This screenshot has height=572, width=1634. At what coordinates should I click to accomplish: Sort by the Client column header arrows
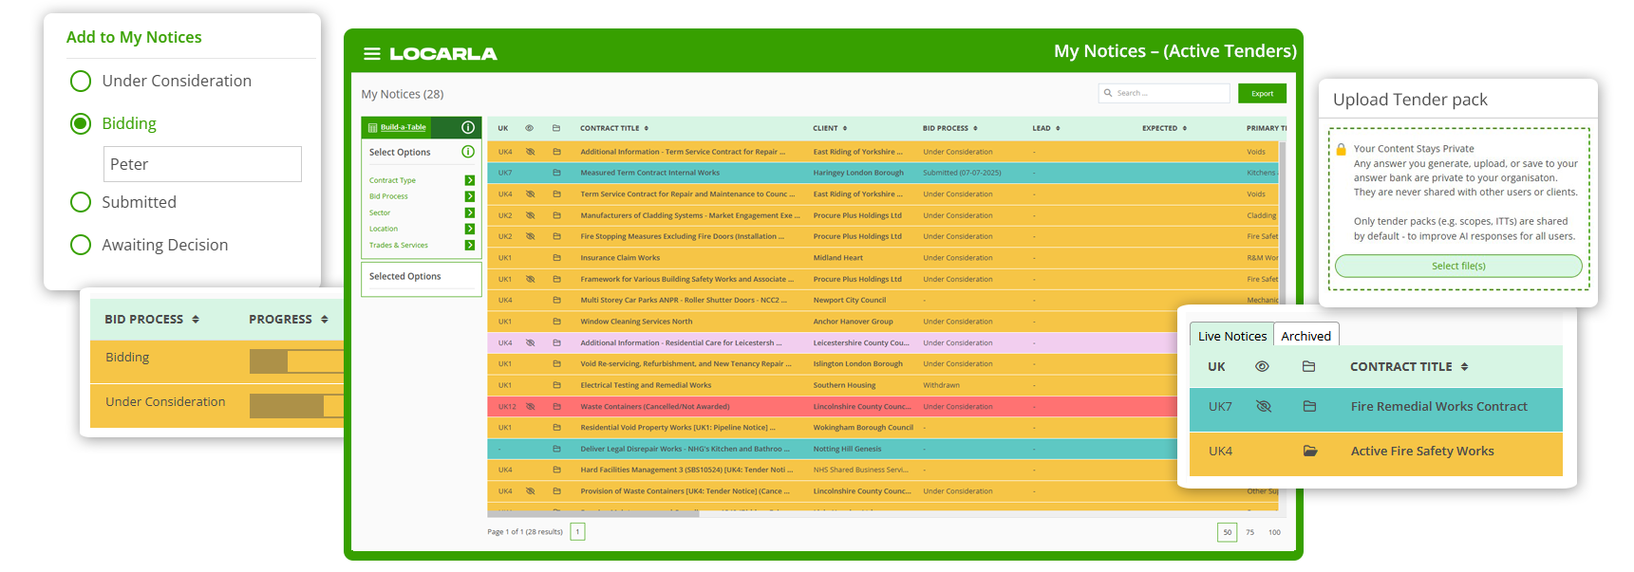pyautogui.click(x=845, y=128)
